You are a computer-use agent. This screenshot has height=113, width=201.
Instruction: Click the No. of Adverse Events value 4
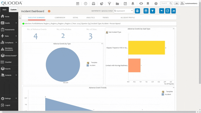click(36, 36)
